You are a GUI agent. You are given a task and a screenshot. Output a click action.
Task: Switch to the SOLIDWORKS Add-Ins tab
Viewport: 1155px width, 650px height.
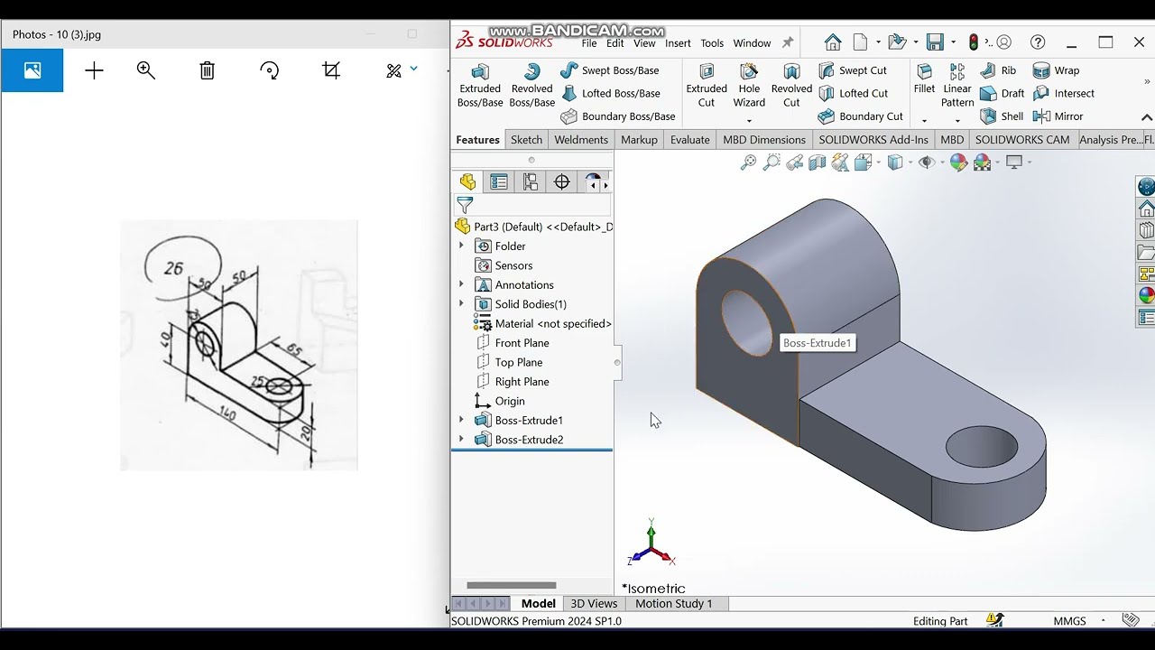pos(873,140)
